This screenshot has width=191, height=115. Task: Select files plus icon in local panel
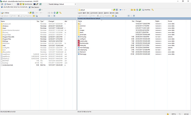(49, 16)
